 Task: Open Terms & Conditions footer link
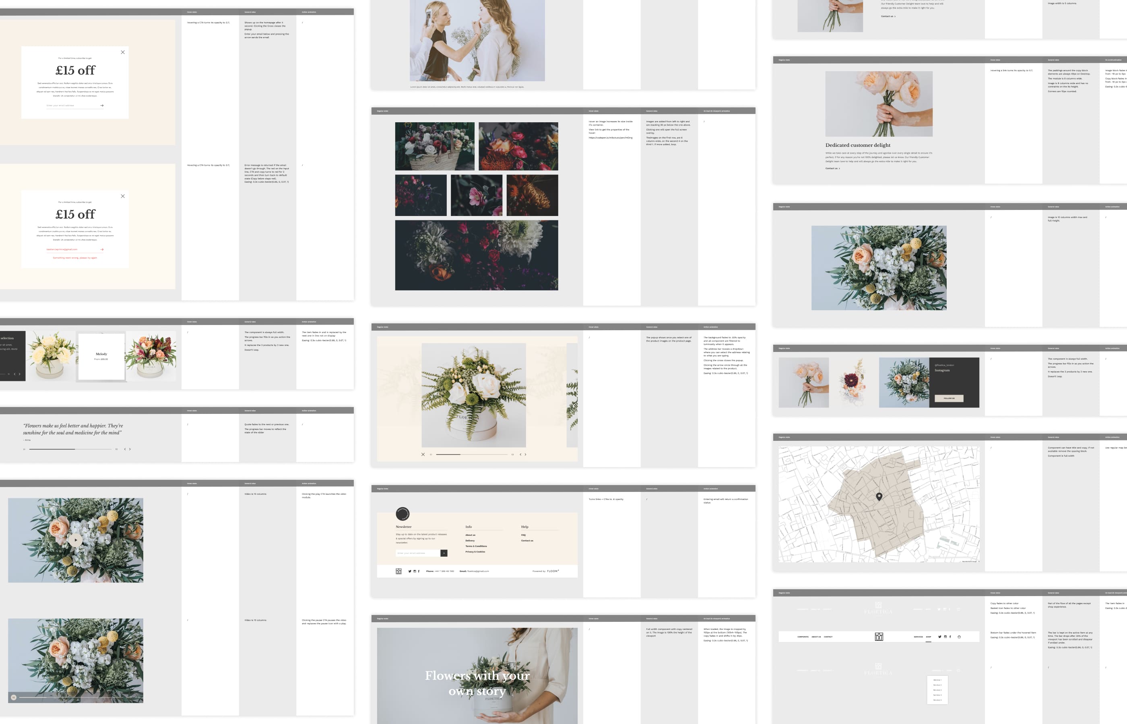click(476, 546)
